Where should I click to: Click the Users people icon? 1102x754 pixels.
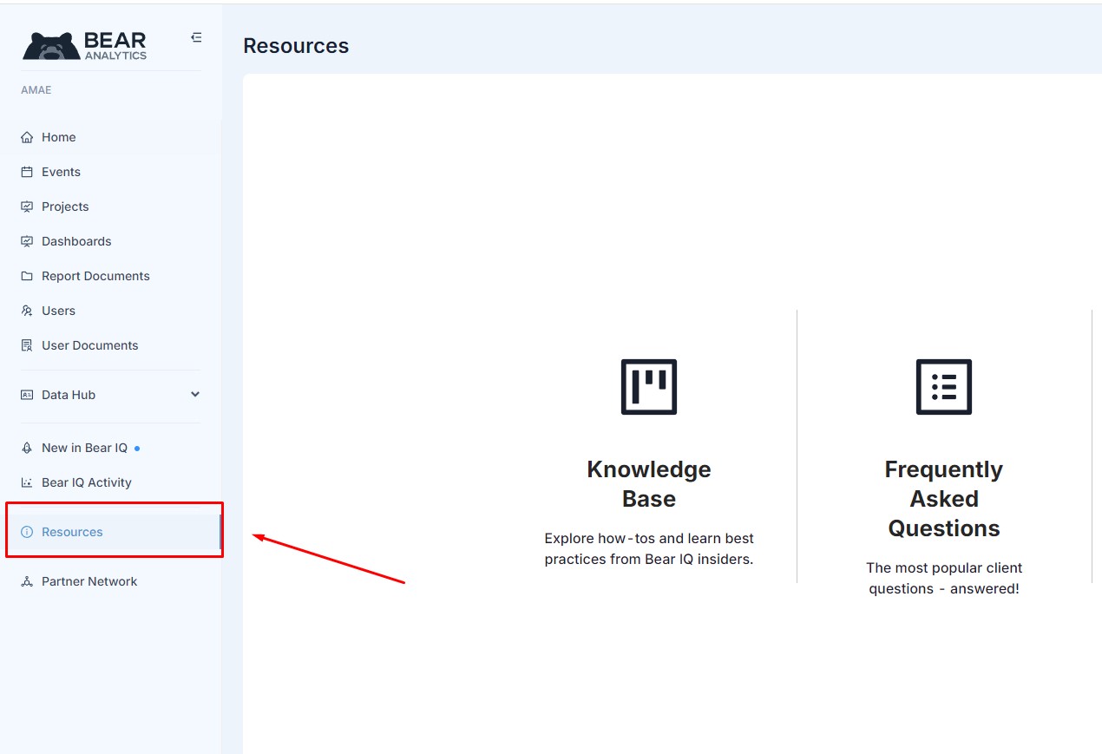click(27, 311)
